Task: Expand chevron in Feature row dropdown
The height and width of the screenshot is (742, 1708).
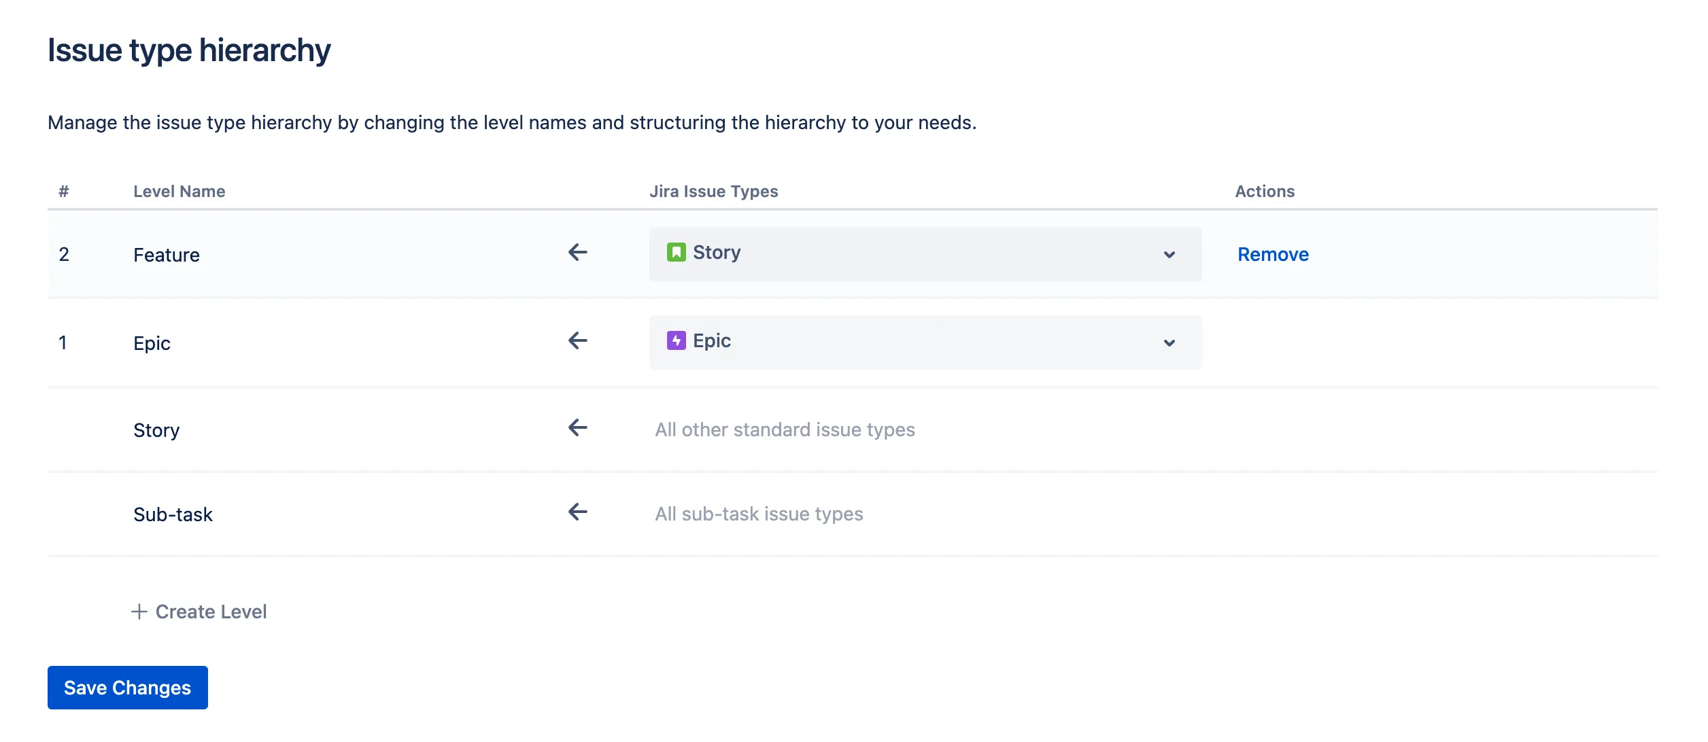Action: (1169, 255)
